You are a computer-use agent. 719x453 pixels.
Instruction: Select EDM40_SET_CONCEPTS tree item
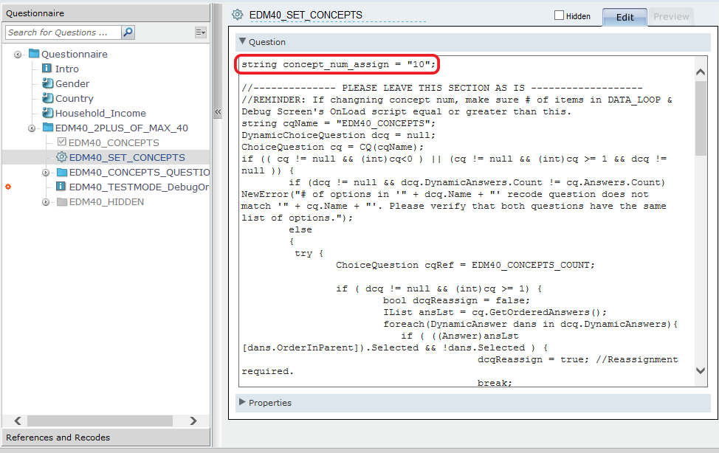pyautogui.click(x=127, y=157)
